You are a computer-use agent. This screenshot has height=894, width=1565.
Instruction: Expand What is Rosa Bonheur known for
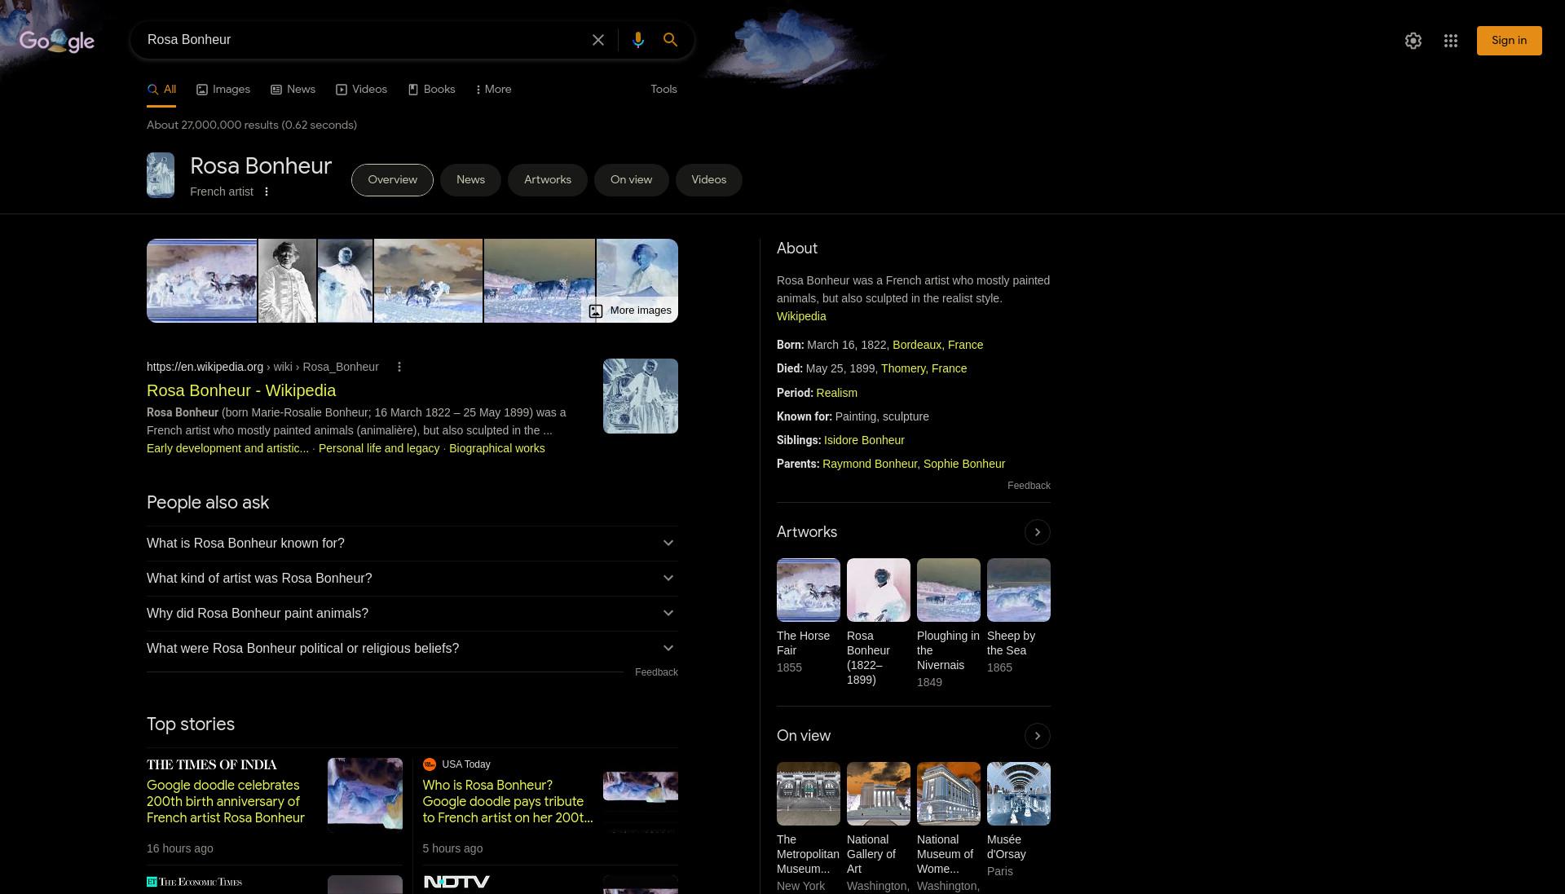(412, 544)
